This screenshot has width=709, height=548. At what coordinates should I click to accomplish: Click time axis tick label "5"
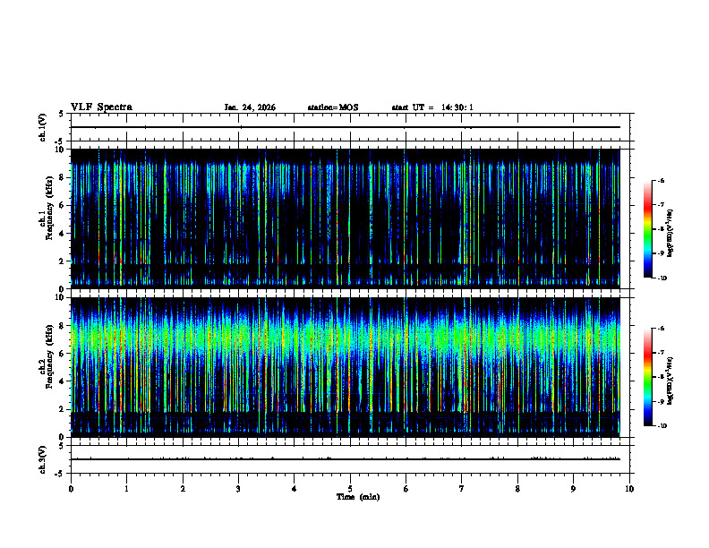(x=350, y=489)
